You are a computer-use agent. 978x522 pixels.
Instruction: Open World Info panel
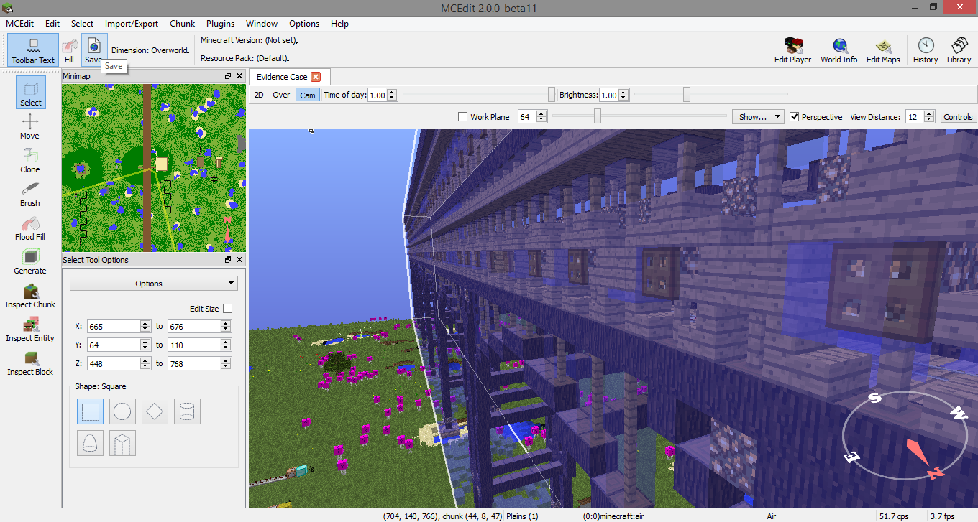[x=839, y=50]
